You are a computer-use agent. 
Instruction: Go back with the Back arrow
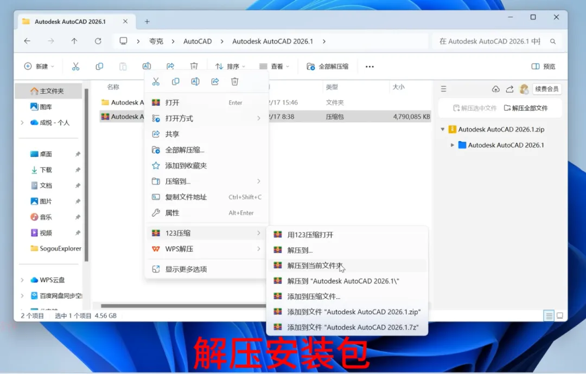point(27,41)
